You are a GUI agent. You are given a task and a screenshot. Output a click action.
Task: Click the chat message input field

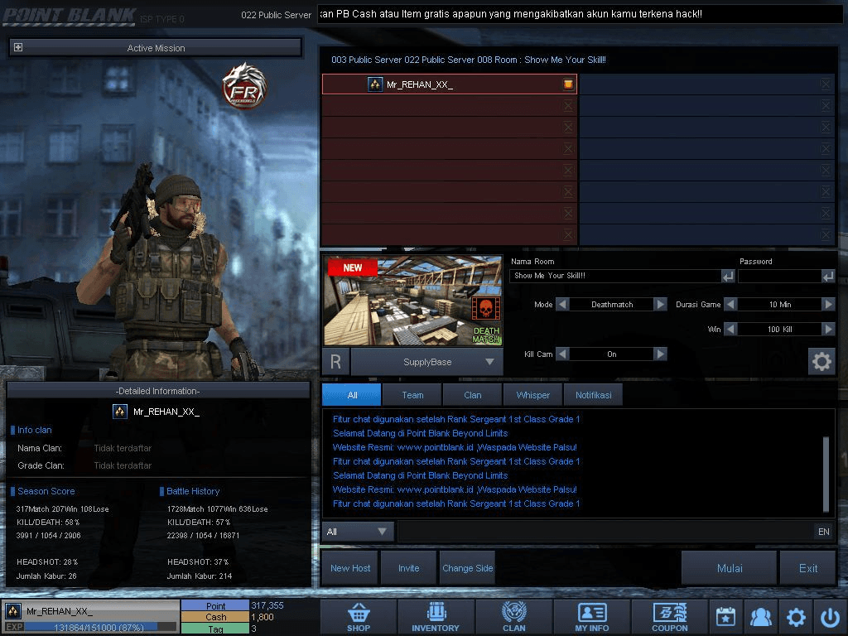click(605, 532)
